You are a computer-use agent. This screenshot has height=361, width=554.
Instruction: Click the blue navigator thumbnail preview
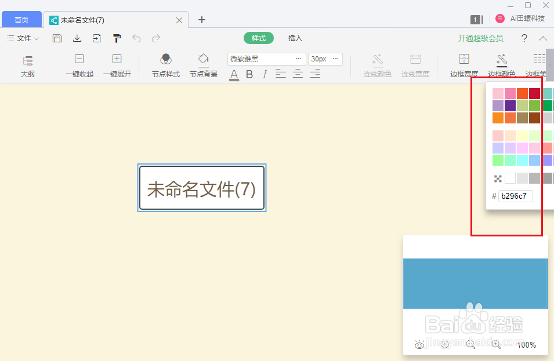(x=476, y=283)
